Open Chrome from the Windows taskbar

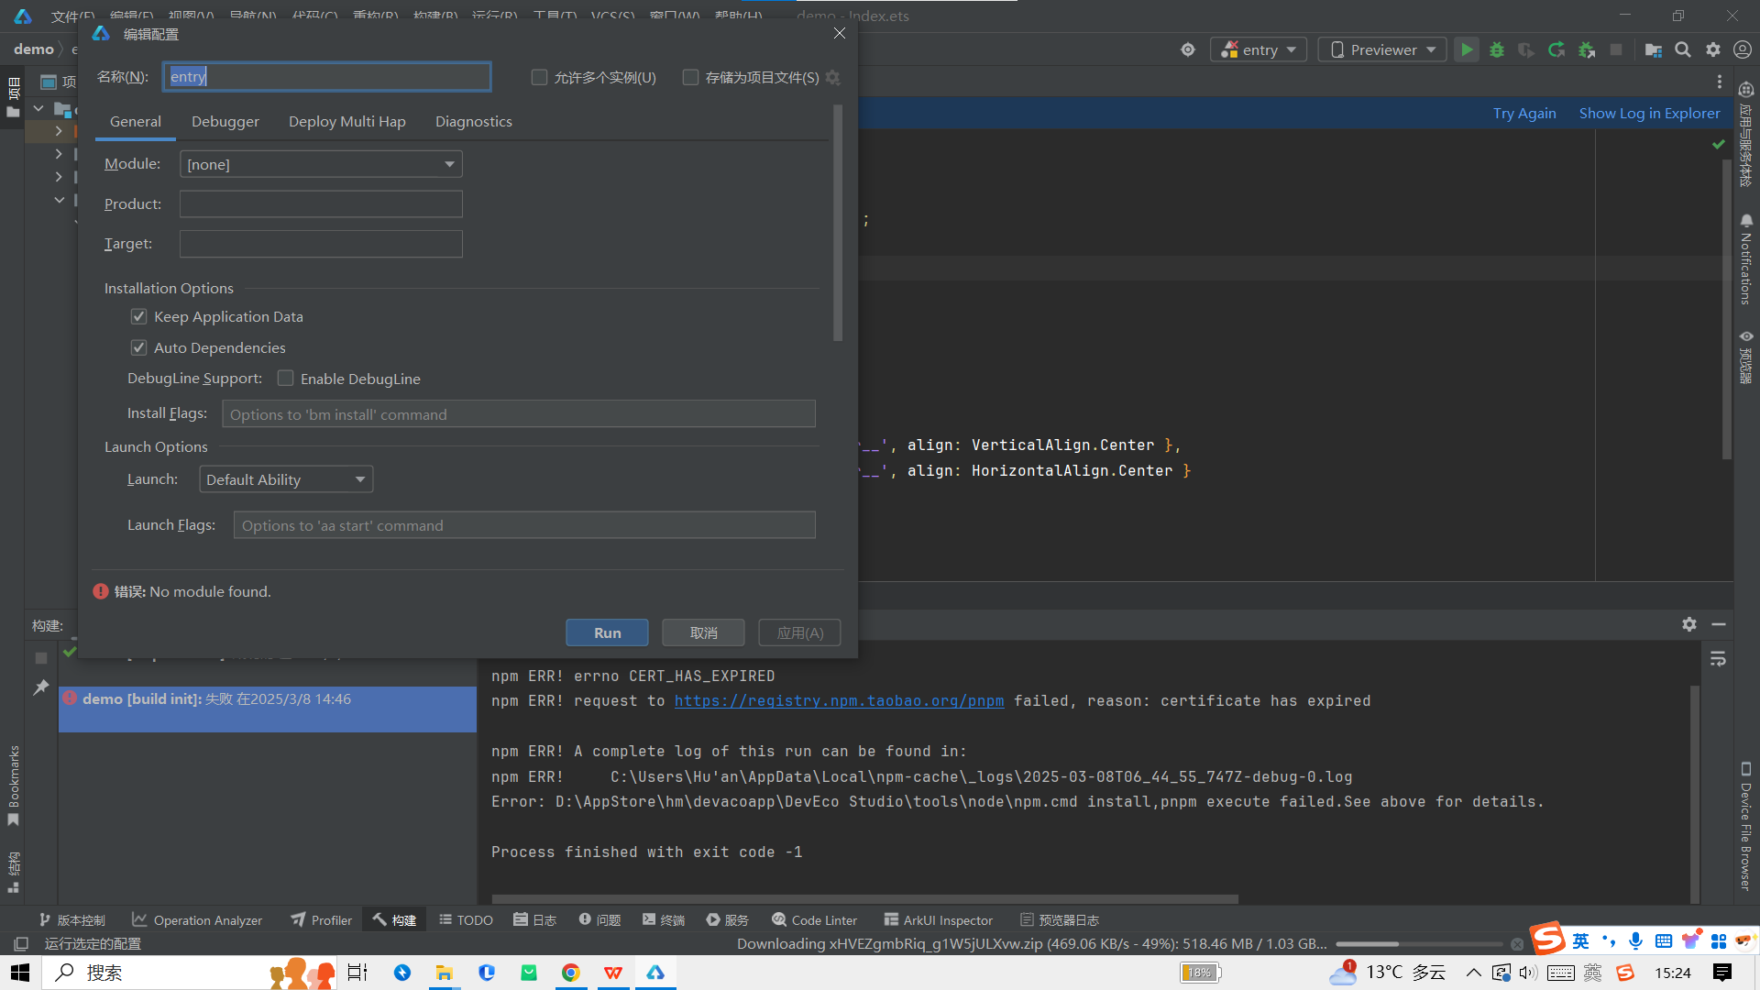[x=570, y=973]
